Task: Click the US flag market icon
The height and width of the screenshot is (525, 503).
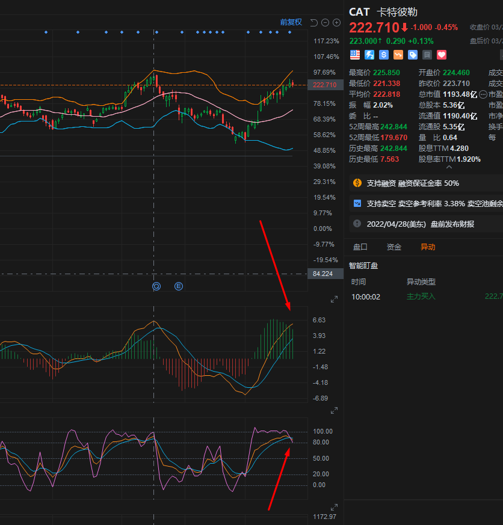Action: (354, 55)
